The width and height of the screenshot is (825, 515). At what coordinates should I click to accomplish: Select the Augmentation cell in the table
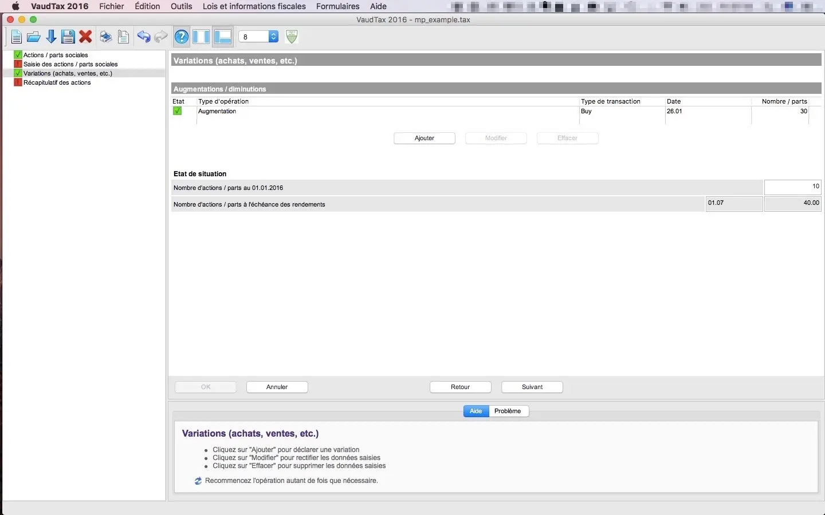(x=388, y=111)
